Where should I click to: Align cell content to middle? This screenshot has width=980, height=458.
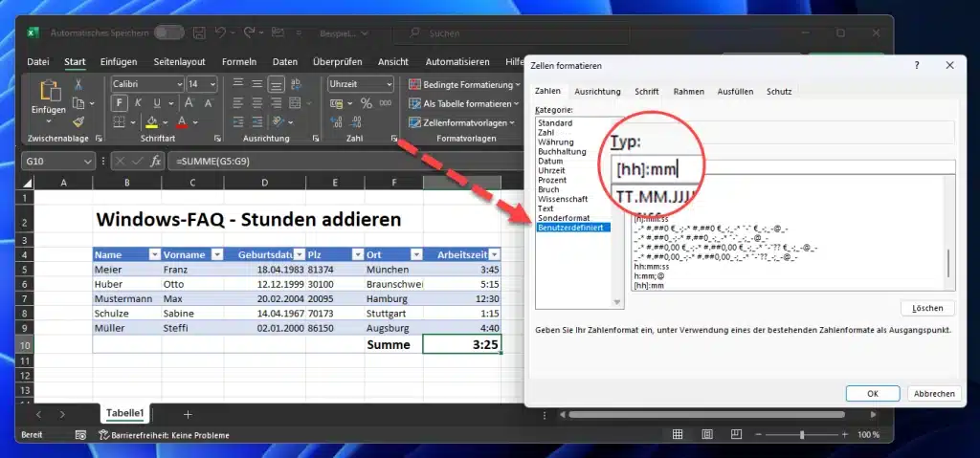point(256,84)
